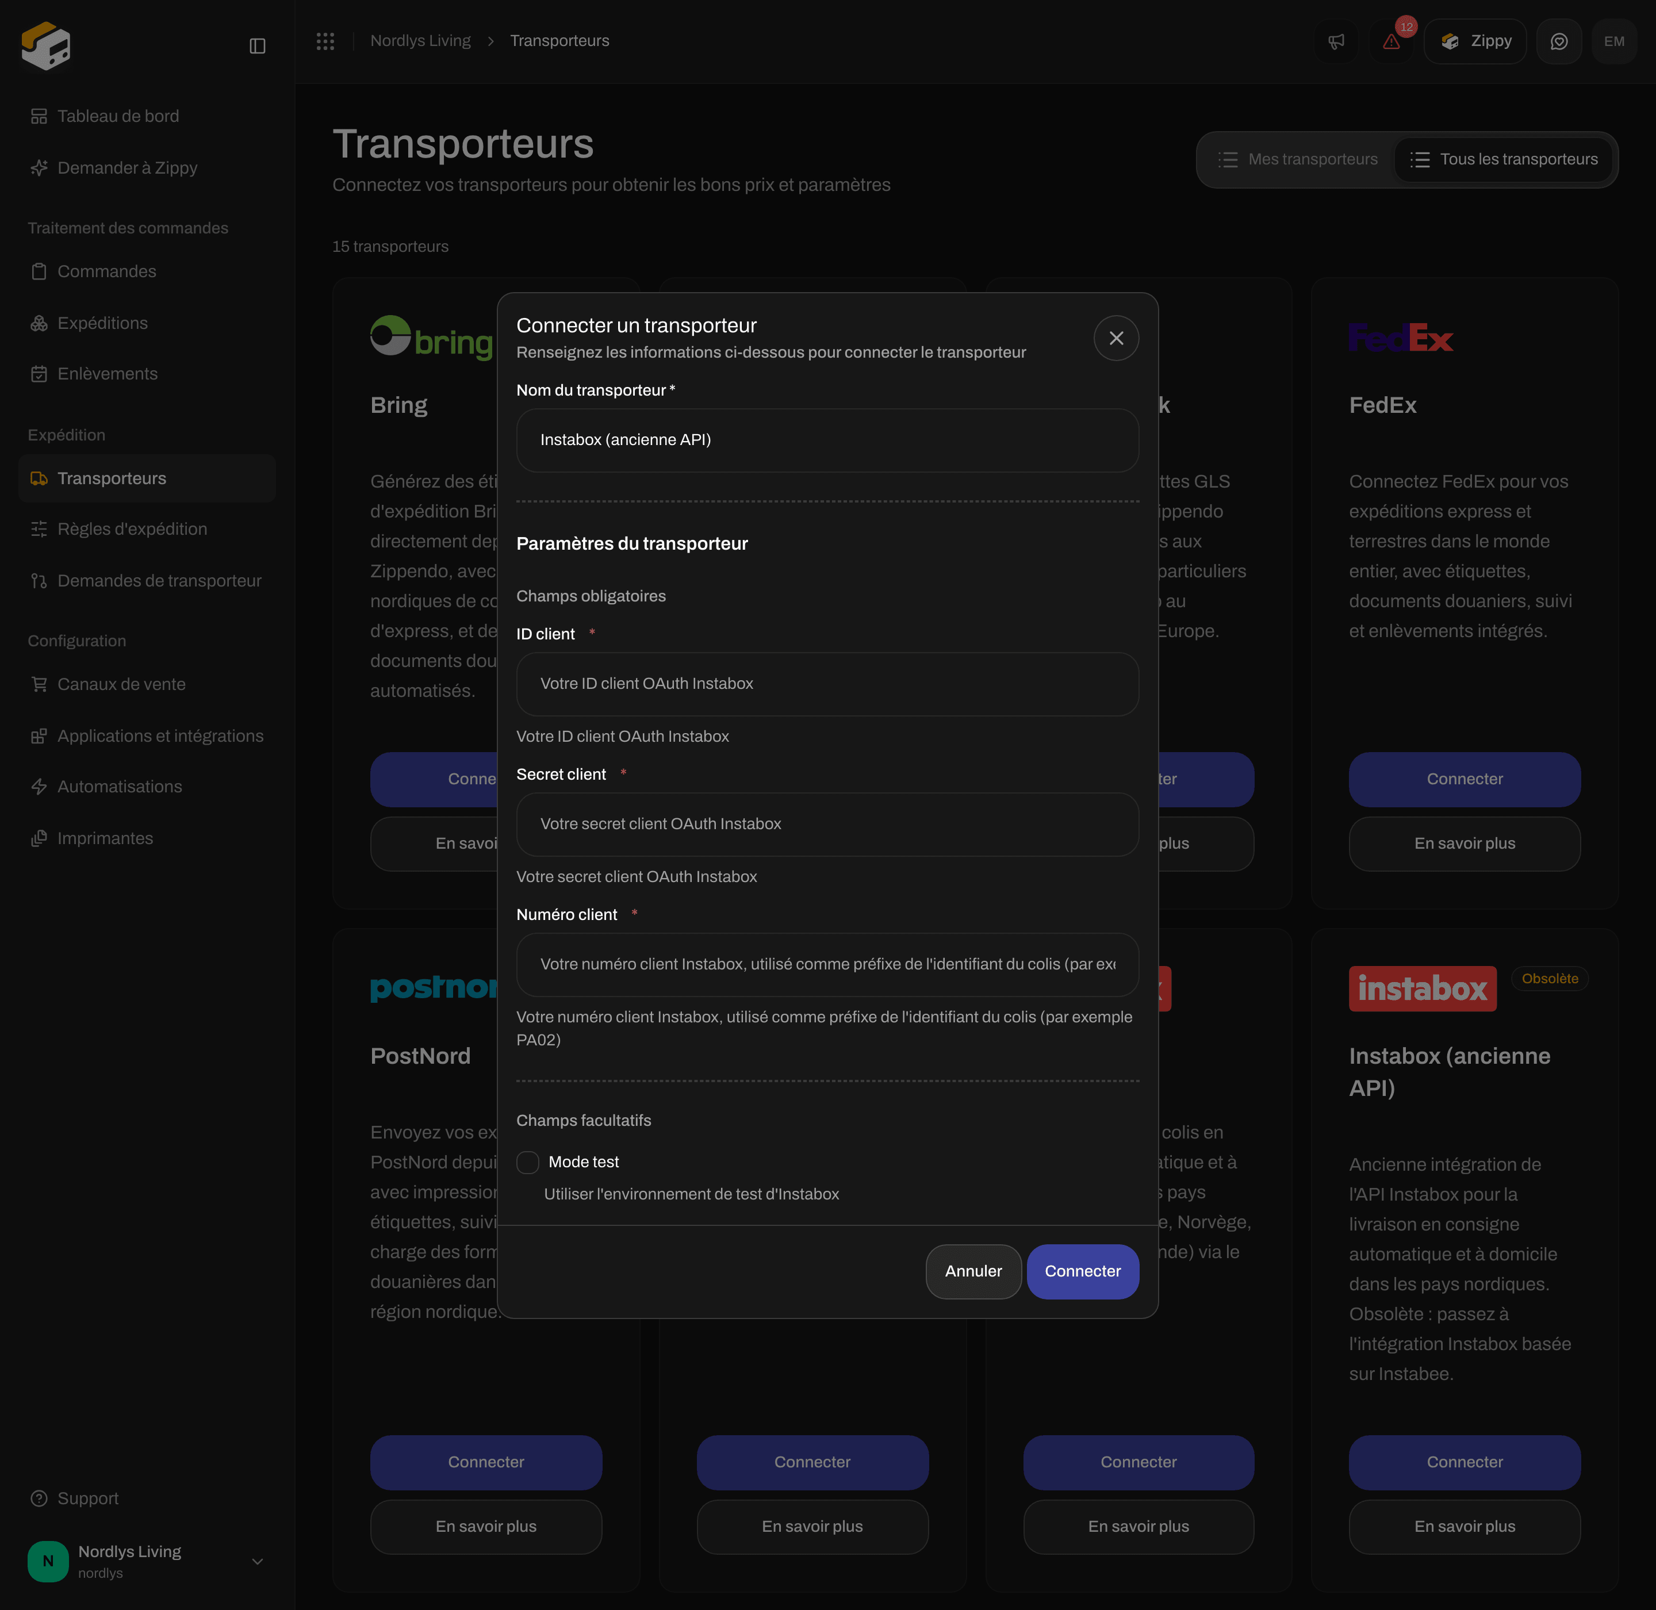Click the Tableau de bord icon

tap(39, 116)
